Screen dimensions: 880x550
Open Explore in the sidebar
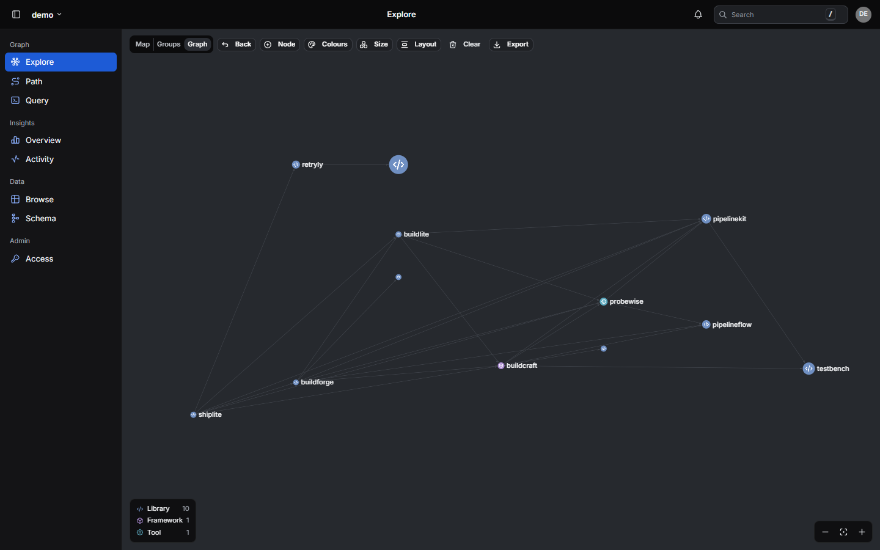point(61,62)
